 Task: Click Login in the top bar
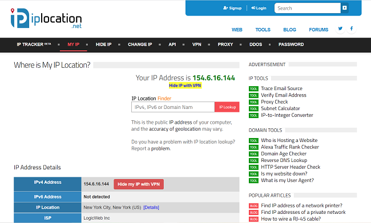tap(259, 8)
